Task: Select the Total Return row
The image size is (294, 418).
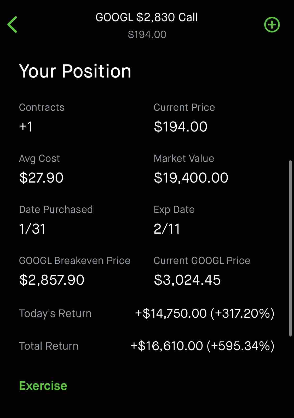Action: click(147, 346)
